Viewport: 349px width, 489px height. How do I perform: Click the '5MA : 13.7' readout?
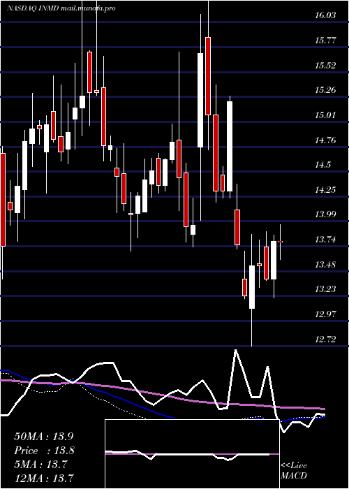(x=40, y=465)
